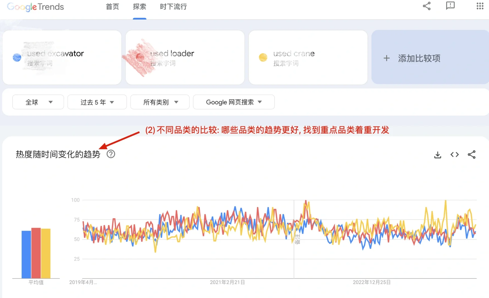The height and width of the screenshot is (298, 489).
Task: Switch to the 首页 tab
Action: click(112, 7)
